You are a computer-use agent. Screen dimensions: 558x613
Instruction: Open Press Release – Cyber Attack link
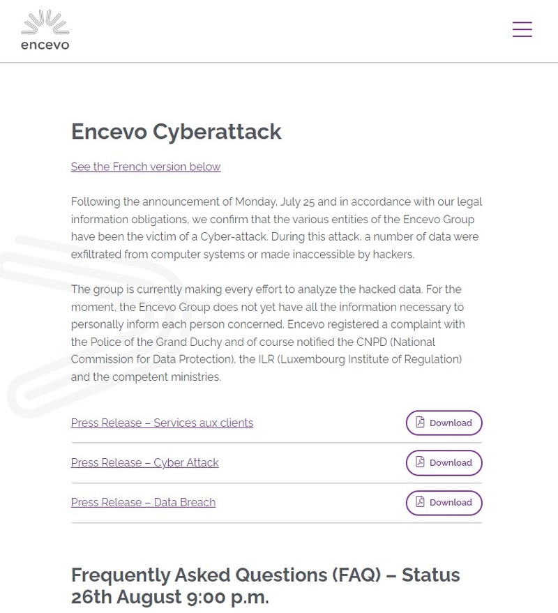[144, 462]
